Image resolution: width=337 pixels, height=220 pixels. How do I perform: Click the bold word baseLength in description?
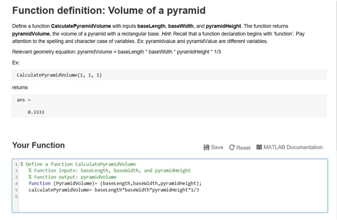coord(151,26)
